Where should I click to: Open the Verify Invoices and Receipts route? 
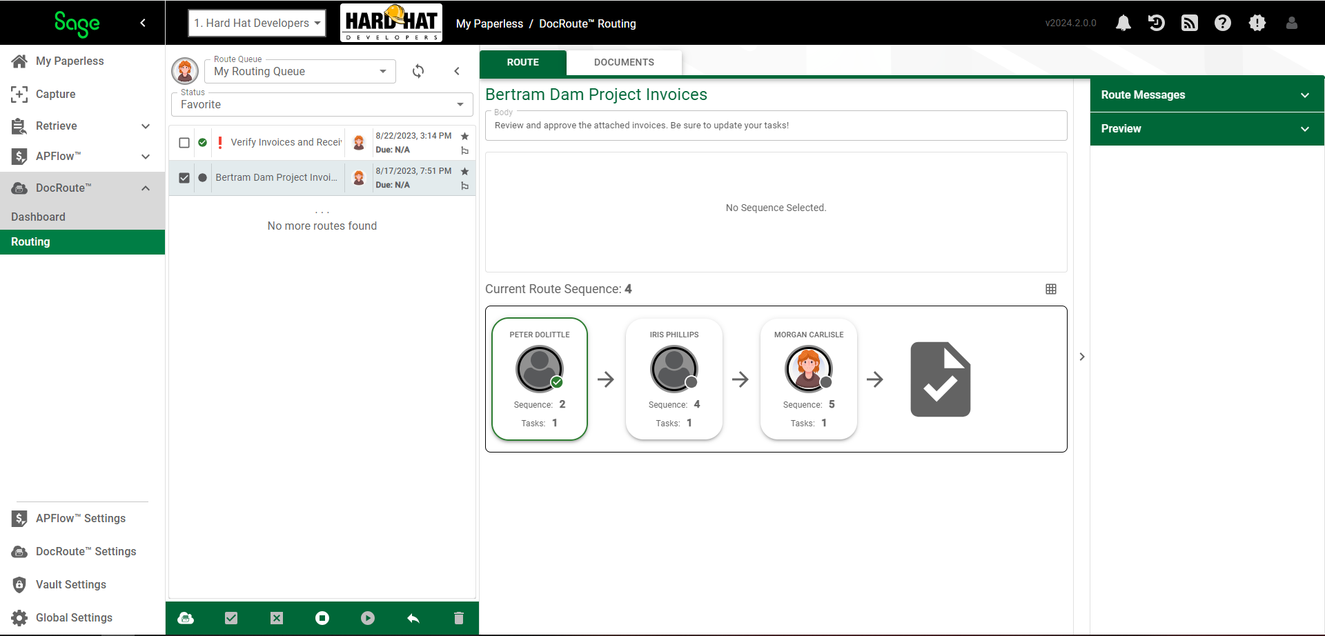point(286,143)
